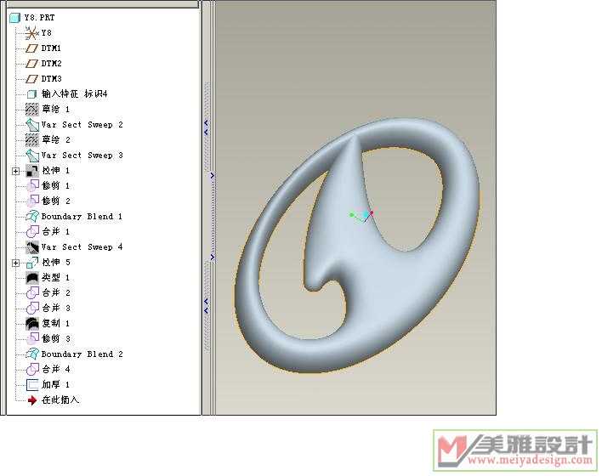Click the red 在此插入 insert arrow
602x476 pixels.
pyautogui.click(x=32, y=400)
